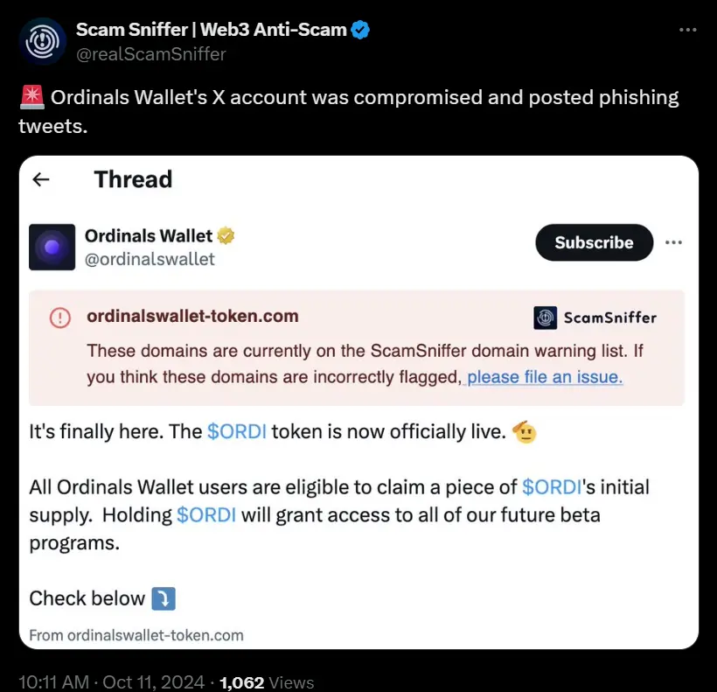Open the three-dot menu on the Ordinals Wallet tweet
The height and width of the screenshot is (692, 717).
pos(673,243)
